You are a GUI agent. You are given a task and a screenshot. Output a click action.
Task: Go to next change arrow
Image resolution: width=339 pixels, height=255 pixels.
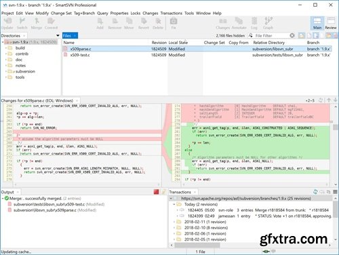pyautogui.click(x=335, y=100)
